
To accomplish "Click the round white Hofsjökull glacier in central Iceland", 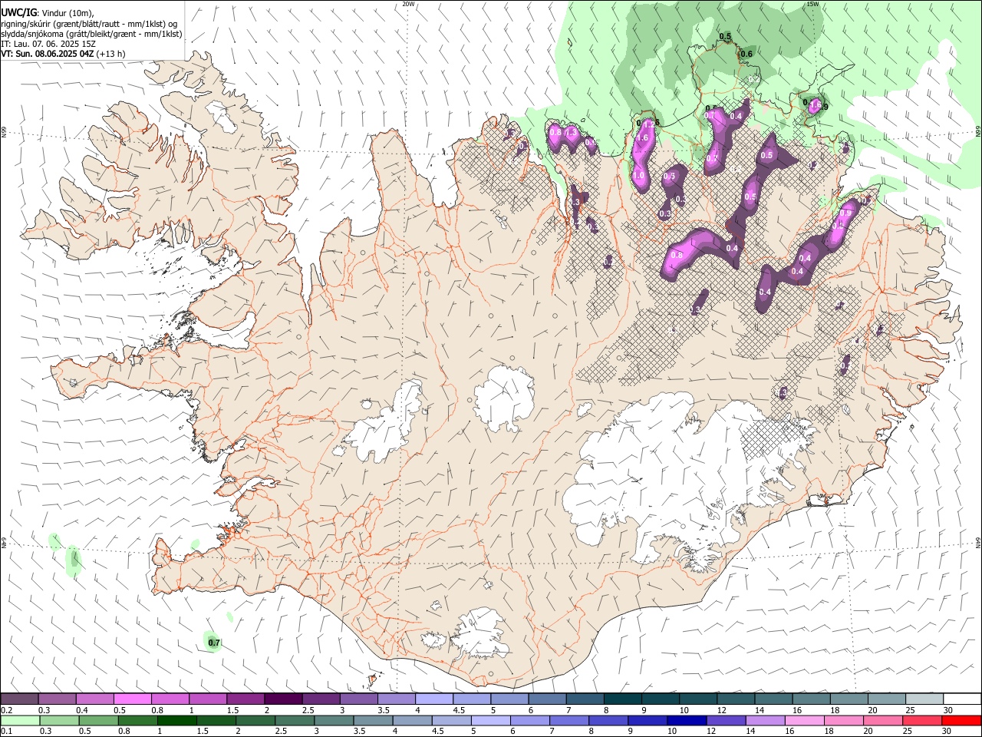I will coord(504,398).
